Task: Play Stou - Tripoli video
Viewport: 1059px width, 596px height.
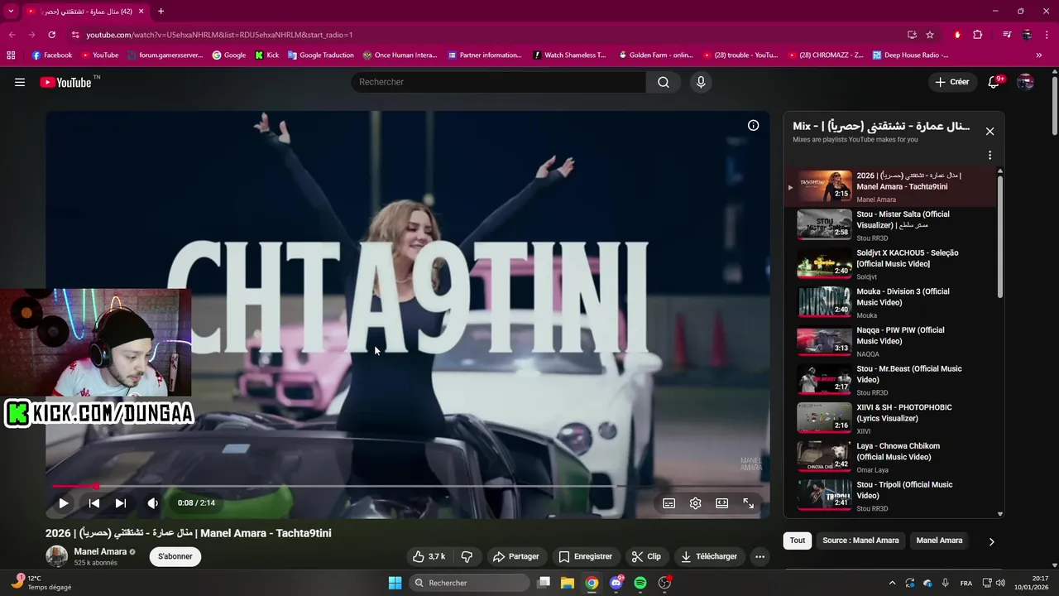Action: (892, 495)
